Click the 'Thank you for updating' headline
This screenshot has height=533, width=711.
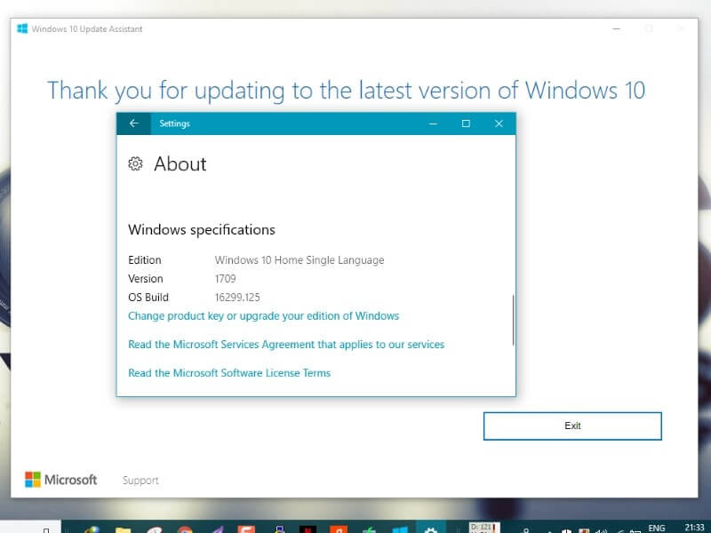coord(346,91)
